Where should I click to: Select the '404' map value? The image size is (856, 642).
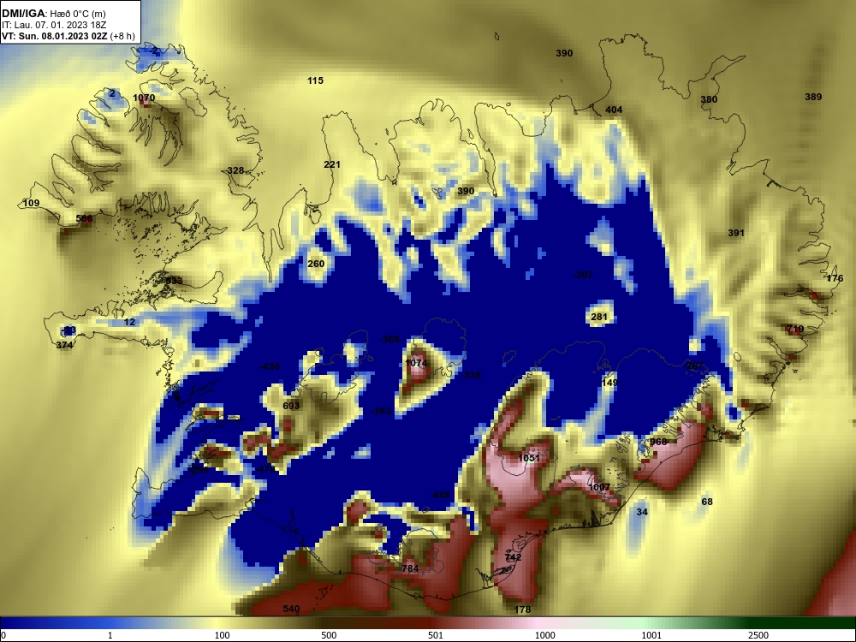(x=614, y=110)
